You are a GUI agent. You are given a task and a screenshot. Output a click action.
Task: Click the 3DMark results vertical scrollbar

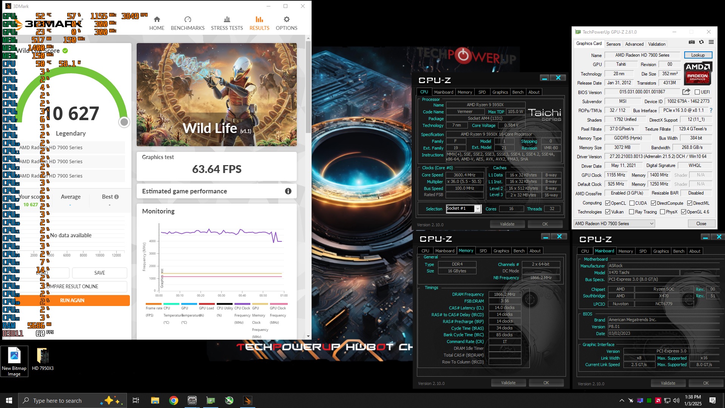(308, 87)
